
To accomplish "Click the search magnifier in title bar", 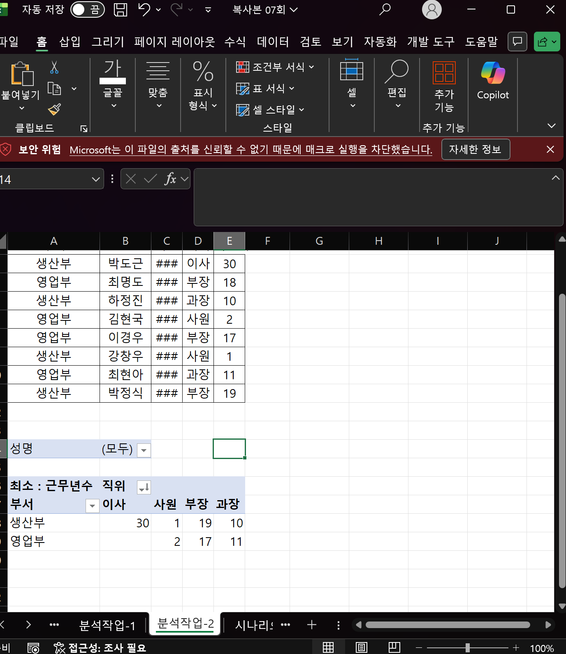I will point(385,9).
